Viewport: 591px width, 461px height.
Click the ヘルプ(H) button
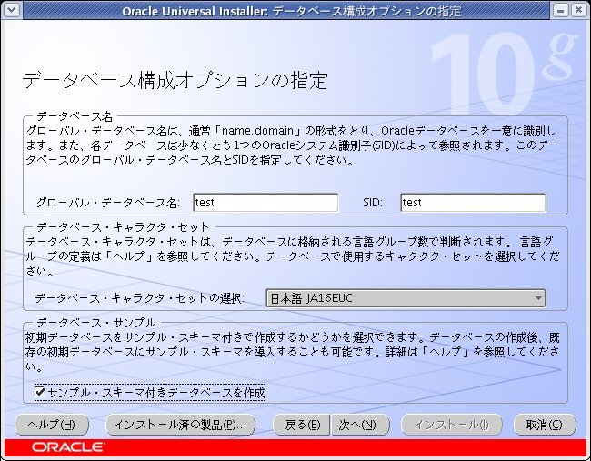(x=52, y=425)
